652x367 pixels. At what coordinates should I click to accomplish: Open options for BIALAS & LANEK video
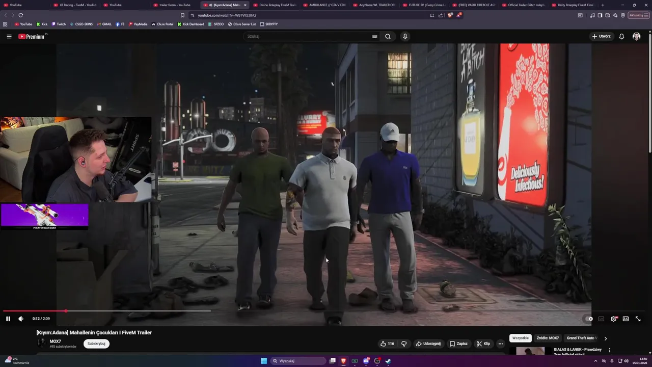click(609, 350)
